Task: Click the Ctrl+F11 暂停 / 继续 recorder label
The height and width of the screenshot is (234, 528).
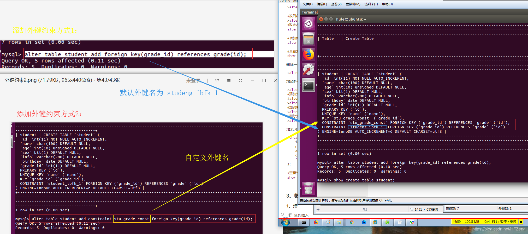Action: point(500,222)
